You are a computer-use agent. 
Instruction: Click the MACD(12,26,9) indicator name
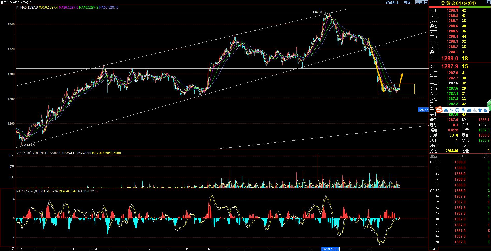click(x=27, y=191)
